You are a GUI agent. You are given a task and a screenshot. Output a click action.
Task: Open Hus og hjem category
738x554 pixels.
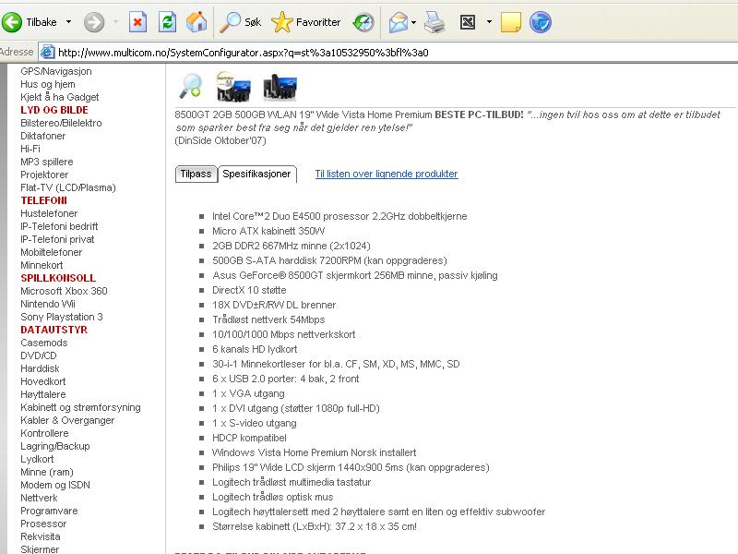48,84
